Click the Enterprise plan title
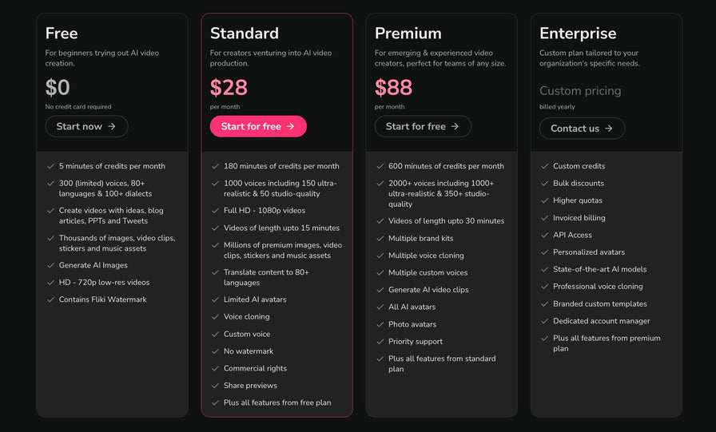The height and width of the screenshot is (432, 716). point(578,34)
